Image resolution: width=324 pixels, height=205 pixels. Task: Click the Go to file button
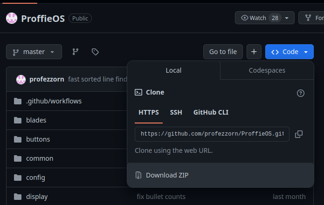click(x=223, y=52)
